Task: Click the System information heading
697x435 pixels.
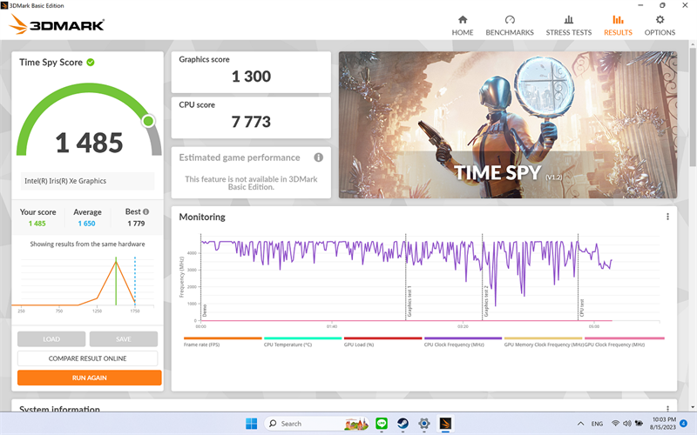Action: click(59, 409)
